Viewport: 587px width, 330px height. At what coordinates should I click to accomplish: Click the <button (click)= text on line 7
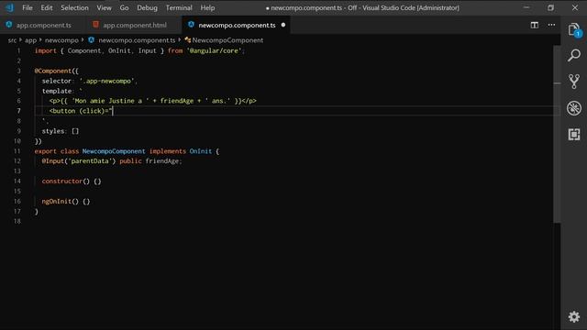point(79,111)
